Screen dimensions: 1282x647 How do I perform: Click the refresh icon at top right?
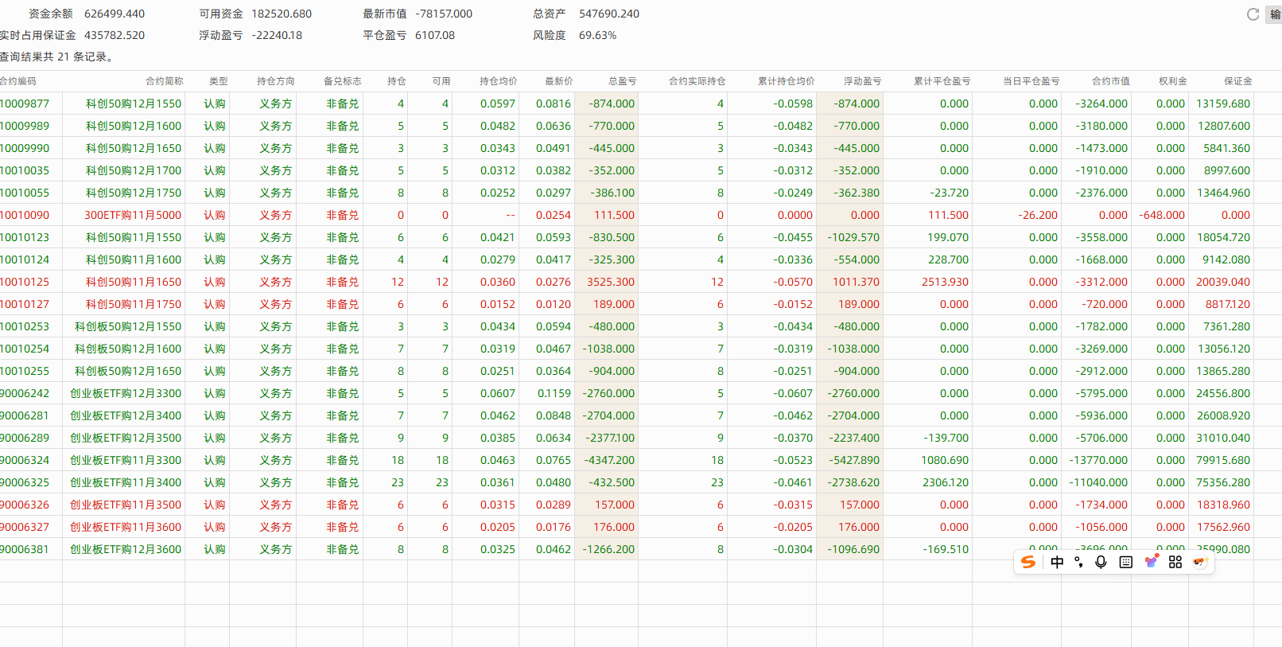tap(1253, 14)
